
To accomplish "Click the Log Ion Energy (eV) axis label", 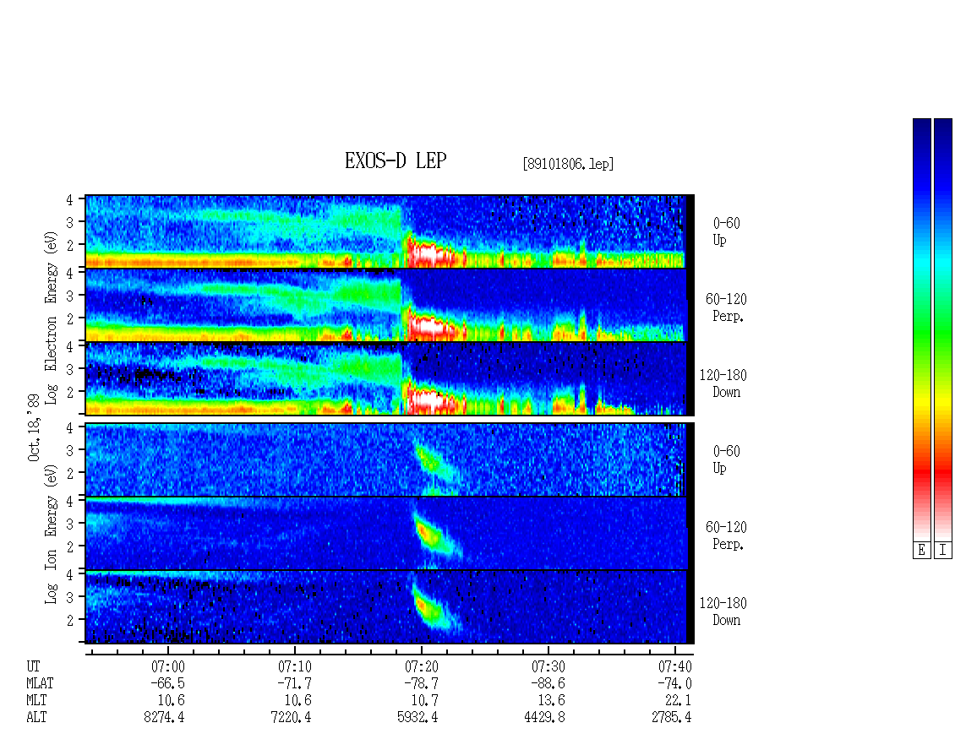I will 52,534.
